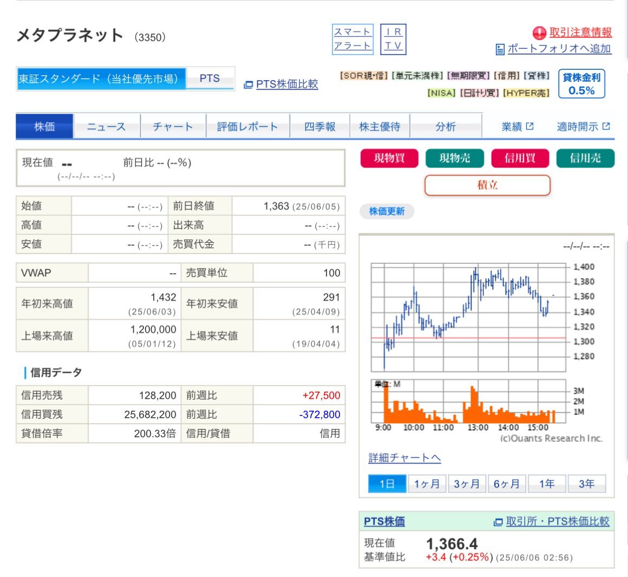Open the PTS株価比較 link
This screenshot has width=628, height=577.
click(x=287, y=84)
